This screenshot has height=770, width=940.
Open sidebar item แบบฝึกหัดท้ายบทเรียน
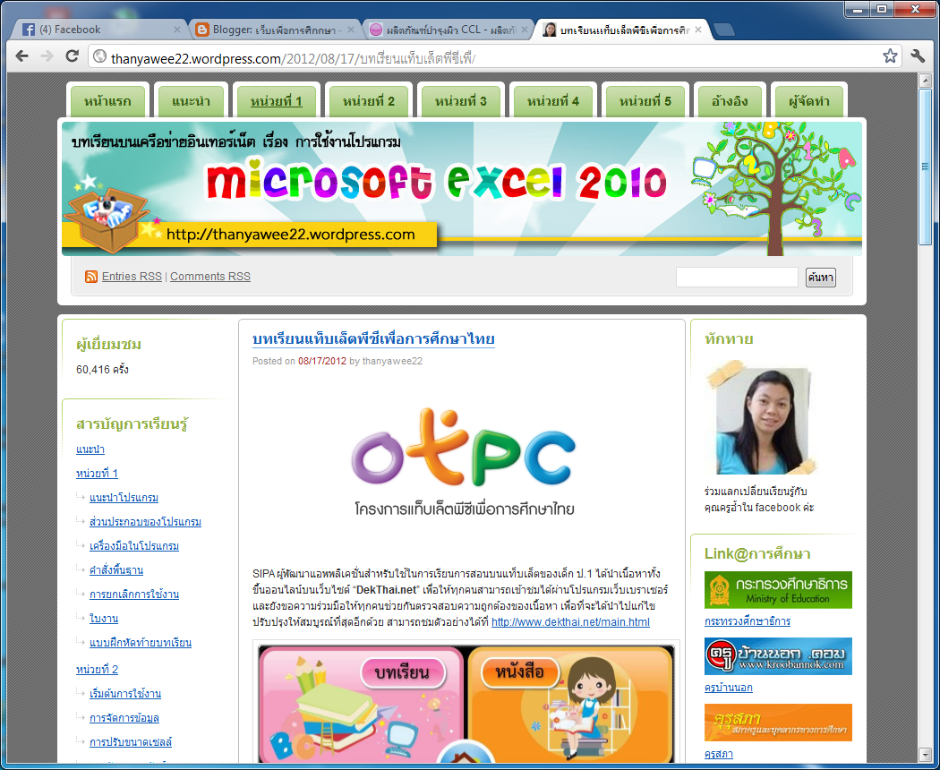pyautogui.click(x=141, y=643)
